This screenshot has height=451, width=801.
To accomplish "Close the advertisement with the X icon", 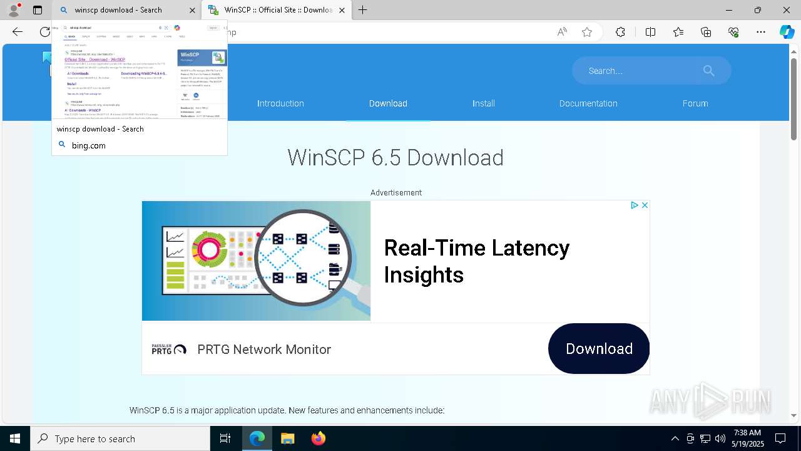I will pos(645,205).
